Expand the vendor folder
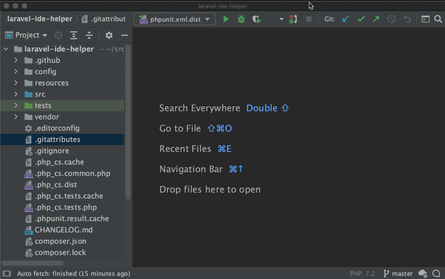Viewport: 445px width, 279px height. [16, 117]
